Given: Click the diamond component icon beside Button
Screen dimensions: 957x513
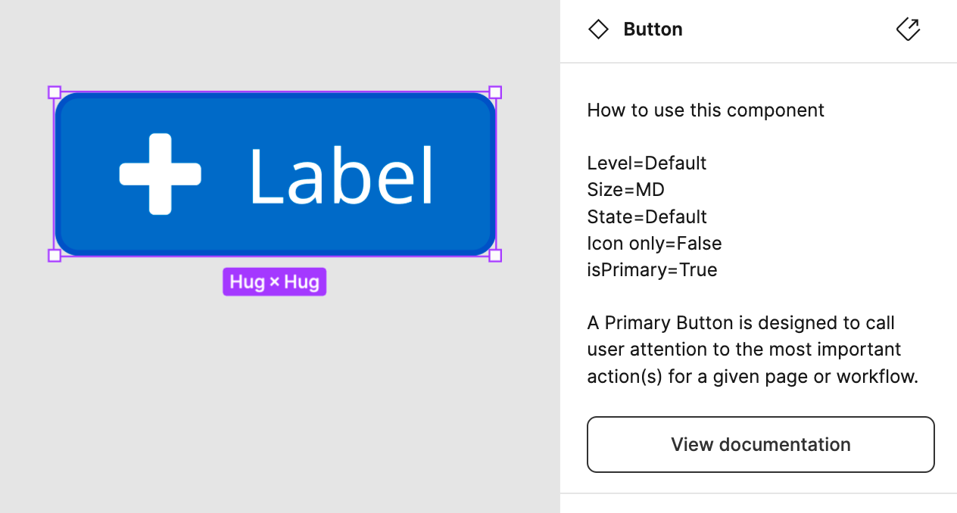Looking at the screenshot, I should 598,29.
